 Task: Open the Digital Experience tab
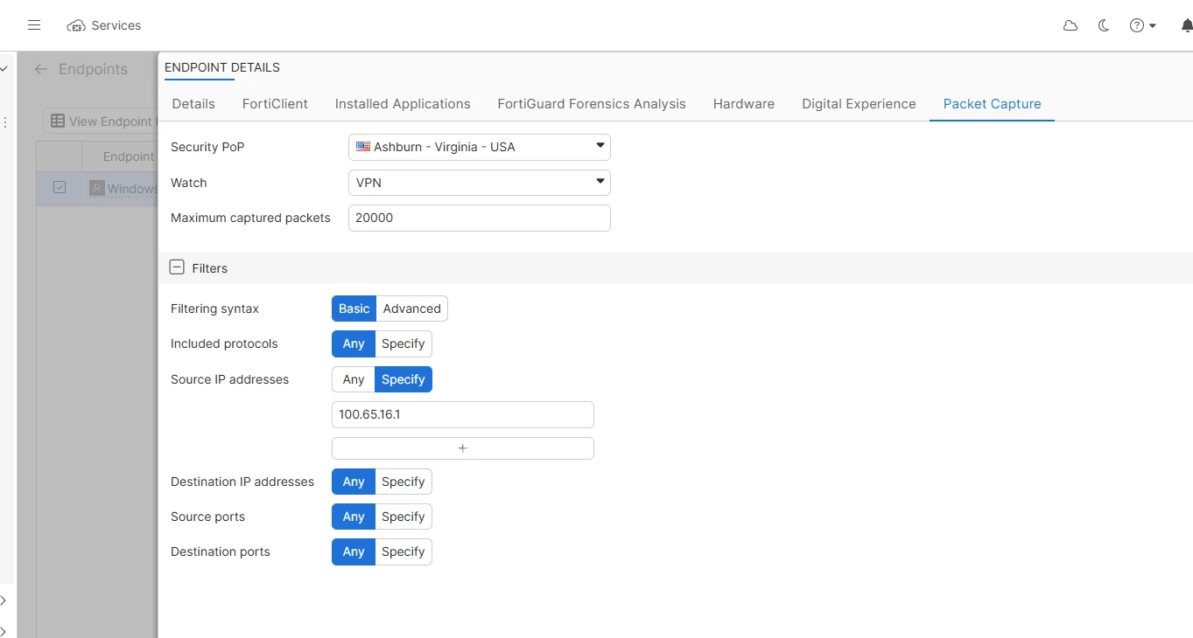coord(859,103)
